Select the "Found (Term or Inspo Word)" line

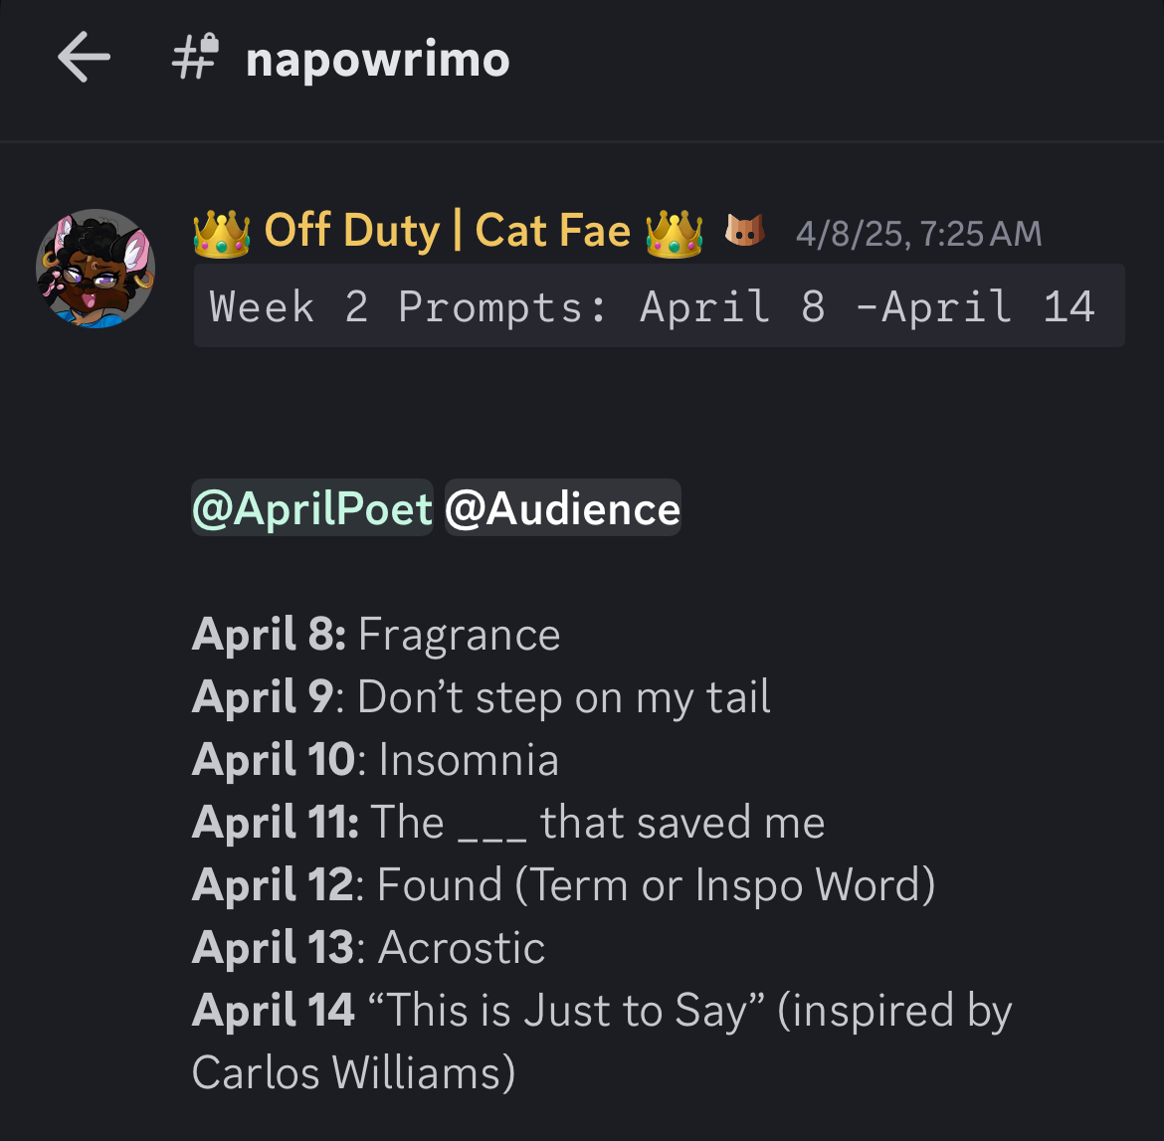[x=656, y=885]
